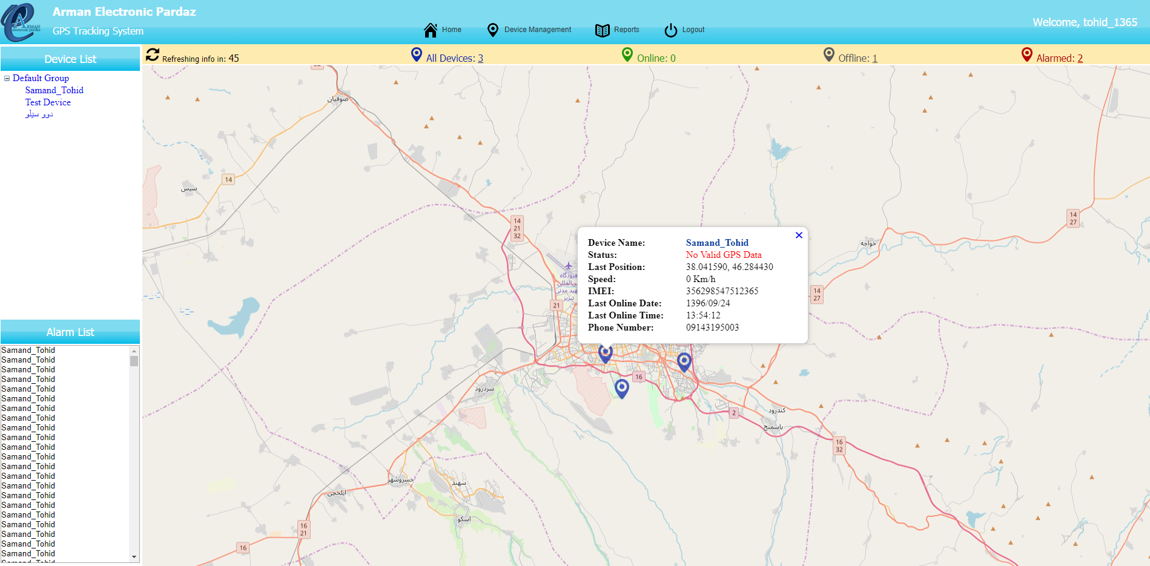The width and height of the screenshot is (1150, 566).
Task: Select the easternmost blue map marker
Action: point(684,362)
